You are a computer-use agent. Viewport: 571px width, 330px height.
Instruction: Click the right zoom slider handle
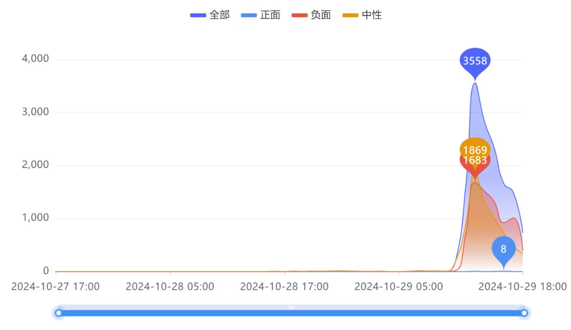point(524,313)
